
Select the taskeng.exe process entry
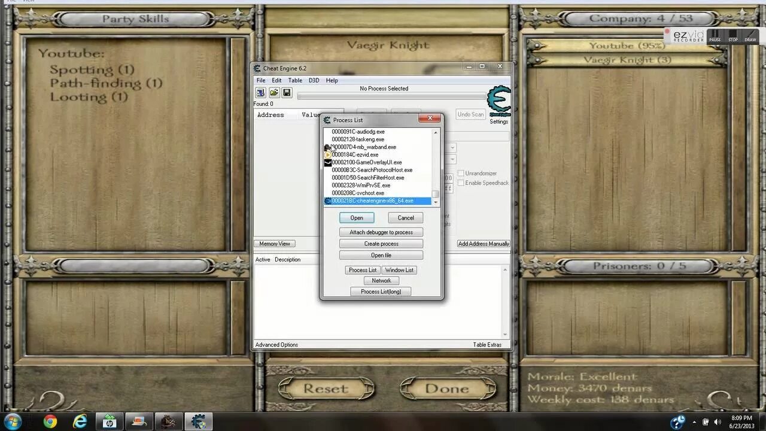[358, 139]
